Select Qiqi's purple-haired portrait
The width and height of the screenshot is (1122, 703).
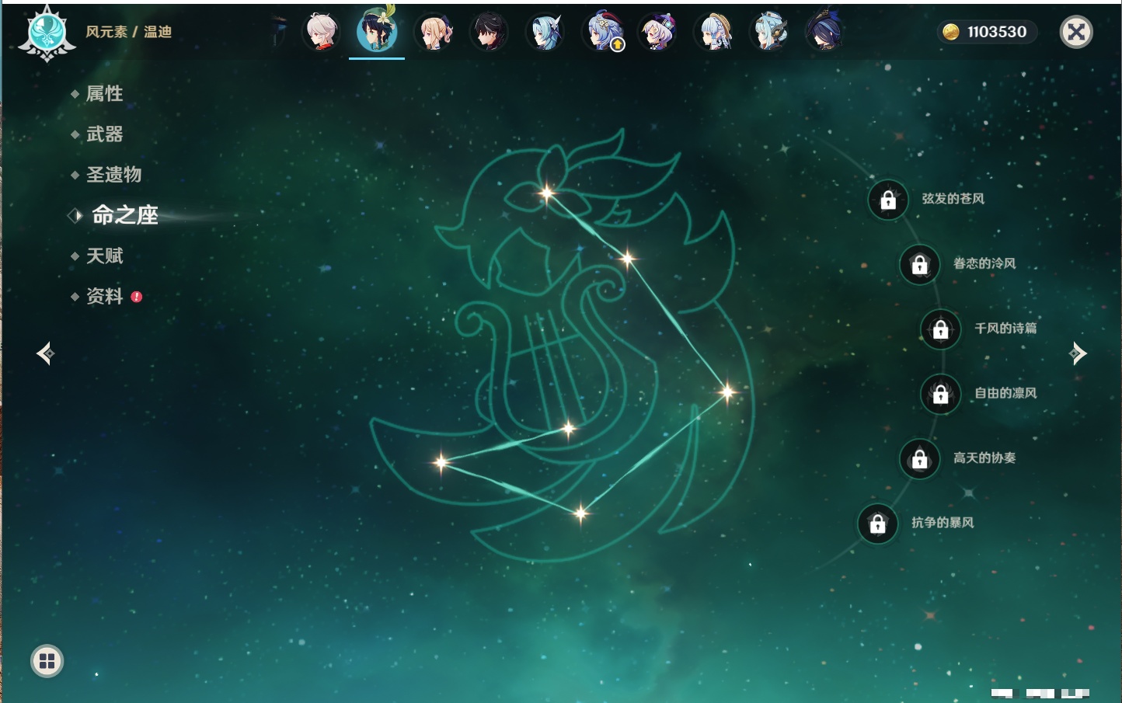click(658, 32)
